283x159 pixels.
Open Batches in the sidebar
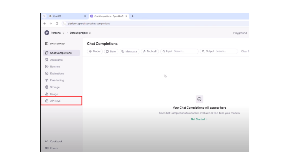point(61,67)
